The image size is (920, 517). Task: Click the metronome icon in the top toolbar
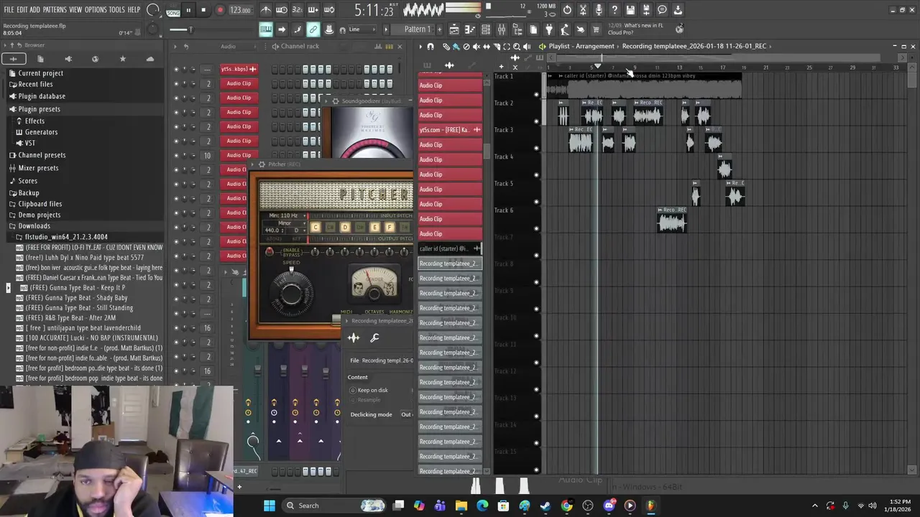tap(267, 10)
